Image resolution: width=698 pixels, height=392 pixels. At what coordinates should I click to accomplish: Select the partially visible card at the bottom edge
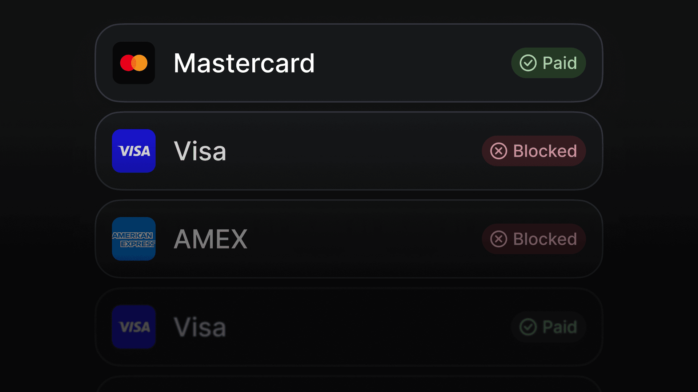[349, 384]
